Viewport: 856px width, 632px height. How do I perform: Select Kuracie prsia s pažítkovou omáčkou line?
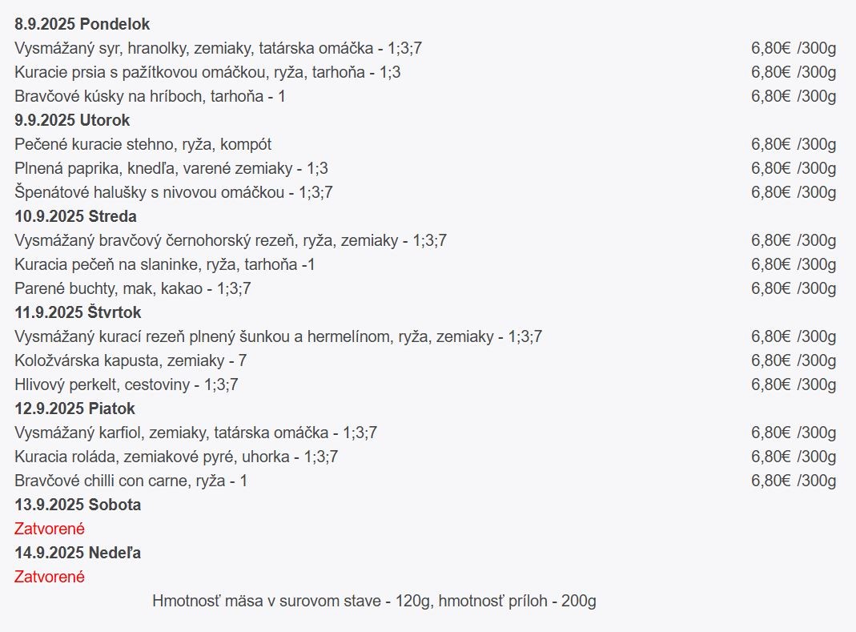pos(207,72)
